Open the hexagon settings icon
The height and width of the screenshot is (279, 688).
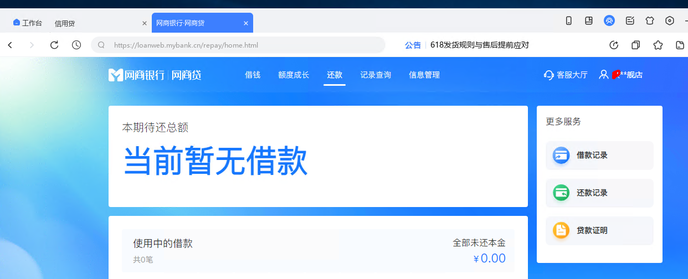click(x=670, y=20)
